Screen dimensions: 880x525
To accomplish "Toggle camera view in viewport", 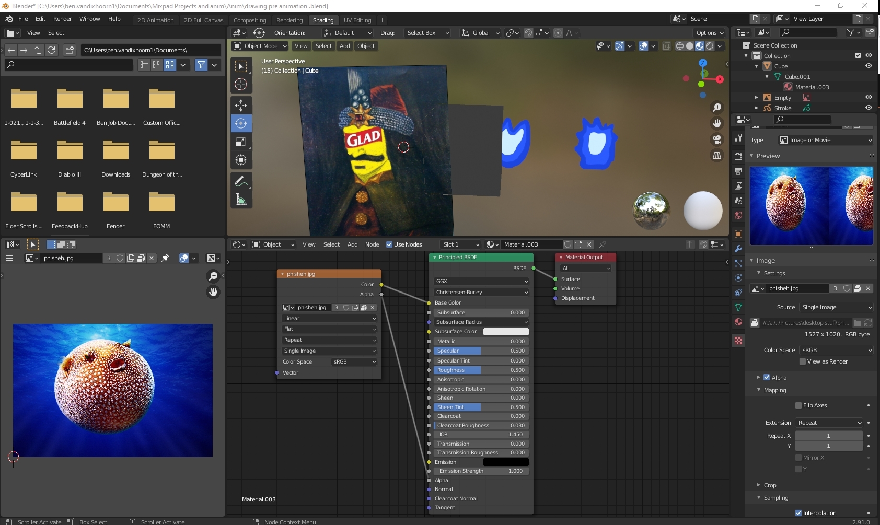I will click(717, 139).
